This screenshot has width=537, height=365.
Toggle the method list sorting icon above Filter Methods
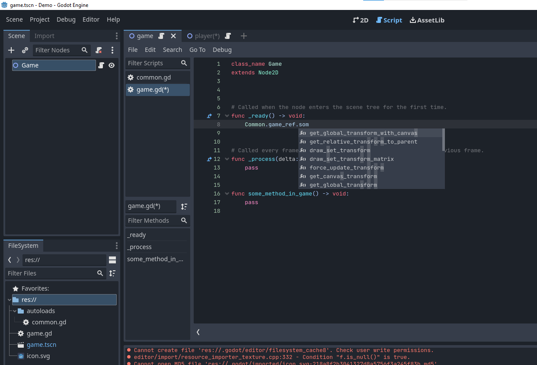click(x=184, y=206)
